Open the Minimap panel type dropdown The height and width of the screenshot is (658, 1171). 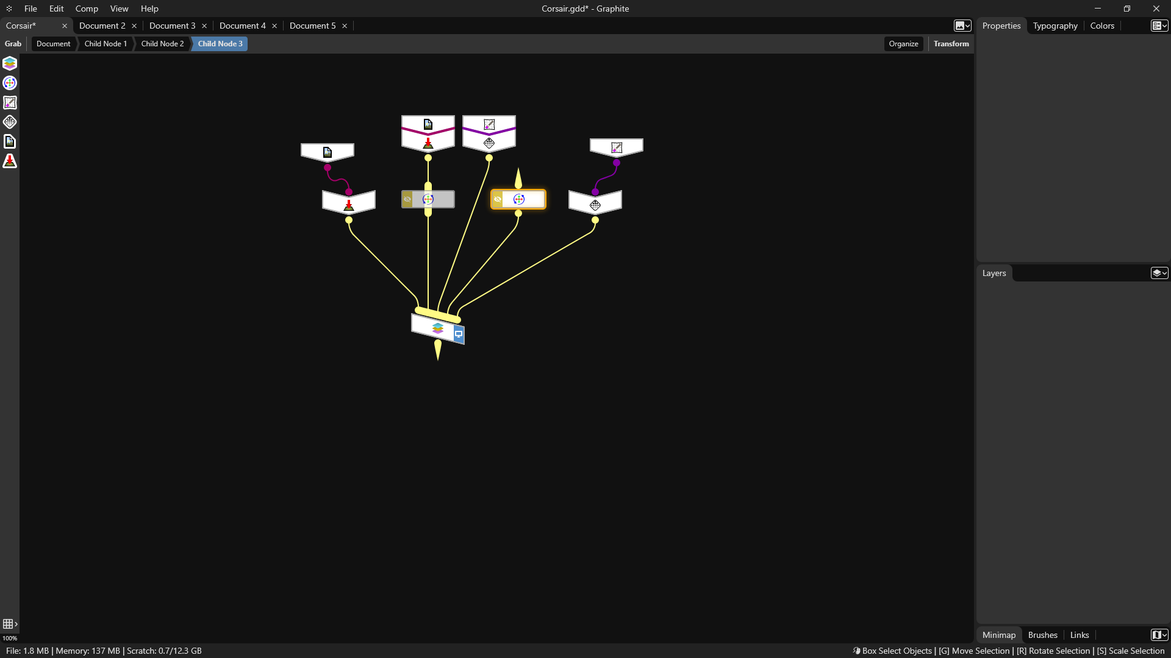click(1159, 635)
